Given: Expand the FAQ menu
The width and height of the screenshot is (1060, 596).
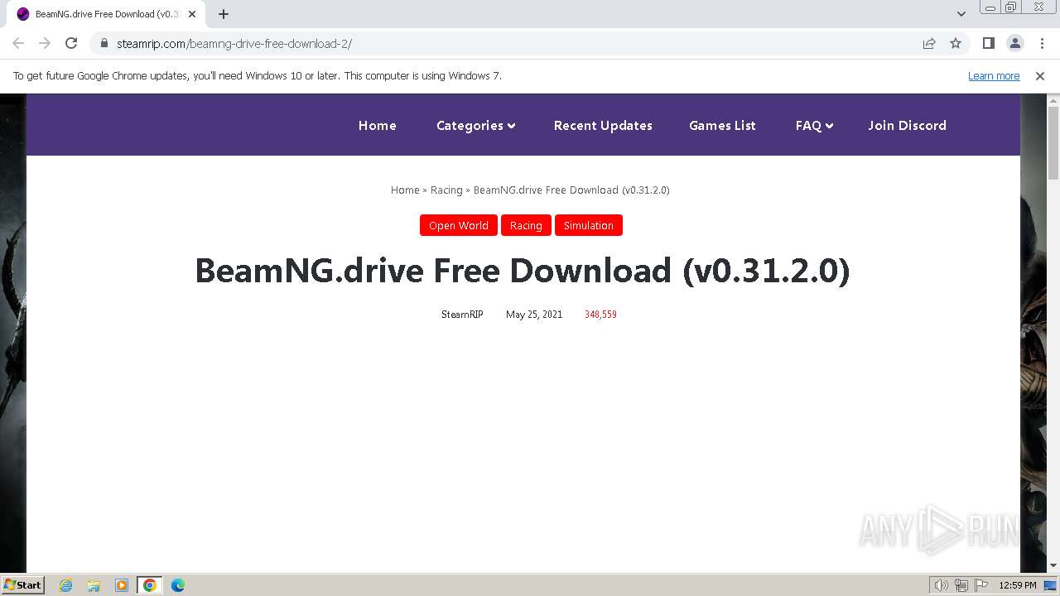Looking at the screenshot, I should point(814,125).
